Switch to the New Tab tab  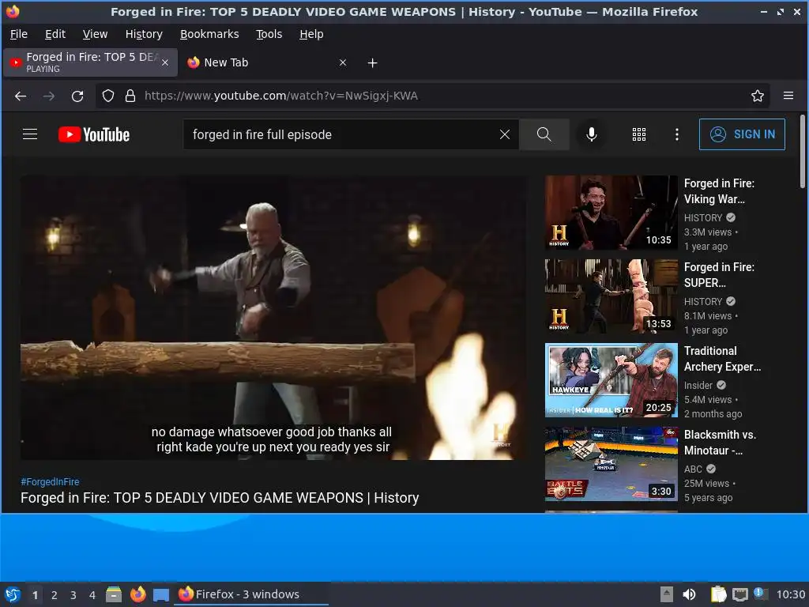(267, 62)
